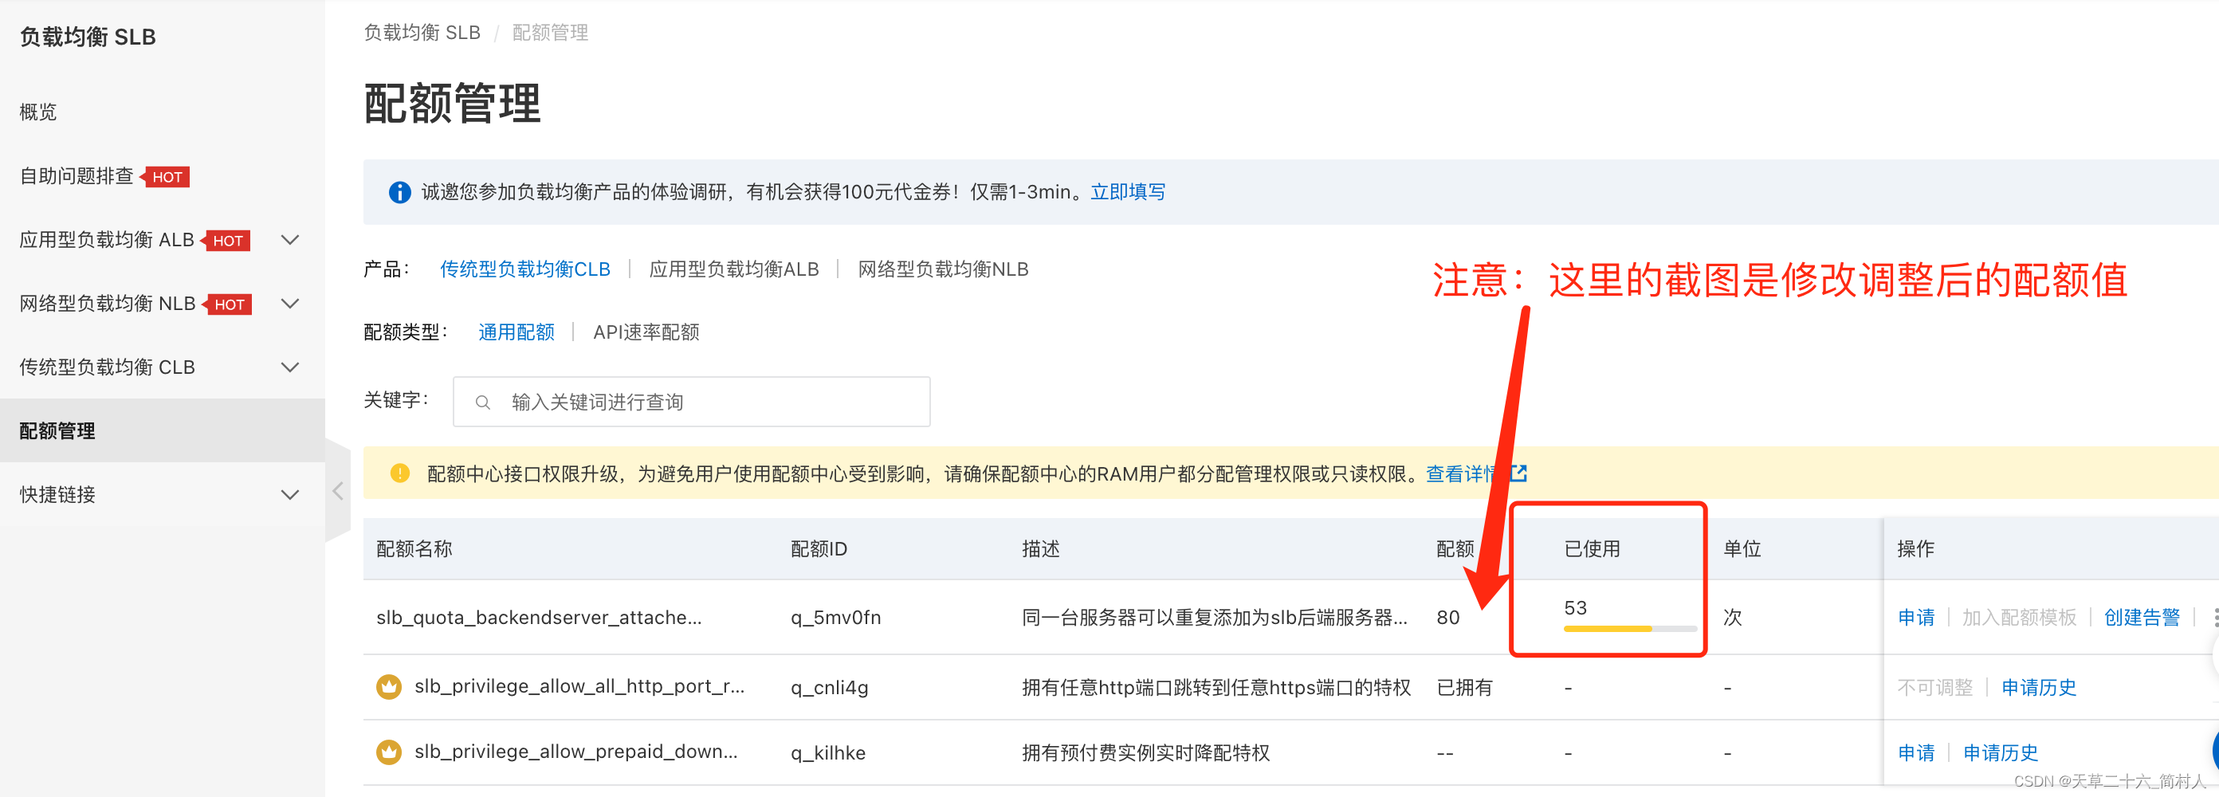Click slb_privilege_allow_all_http_port_r... quota name
The height and width of the screenshot is (797, 2219).
coord(579,687)
